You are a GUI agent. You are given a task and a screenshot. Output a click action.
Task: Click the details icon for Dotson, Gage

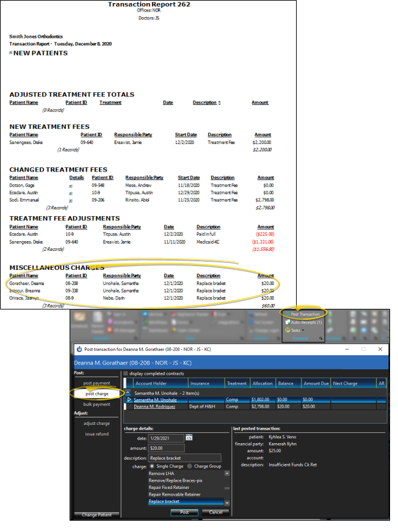(x=70, y=184)
